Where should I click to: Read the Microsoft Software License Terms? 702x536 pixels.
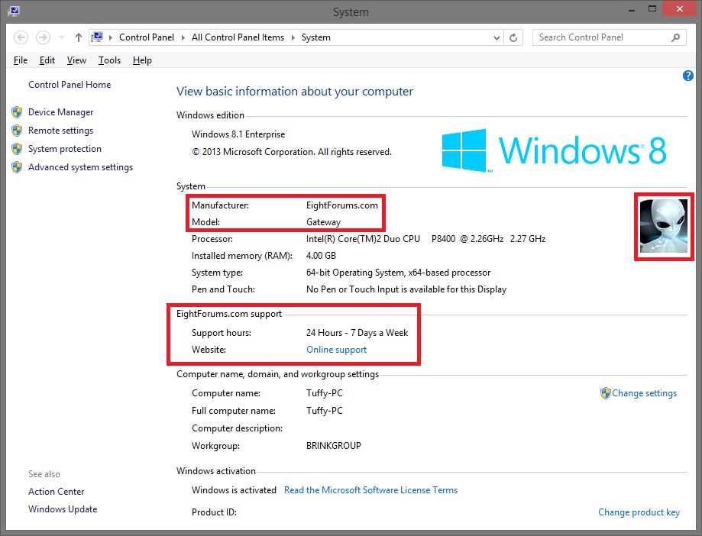tap(370, 490)
